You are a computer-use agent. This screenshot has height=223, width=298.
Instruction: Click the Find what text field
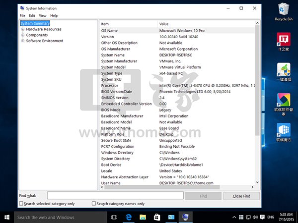115,196
